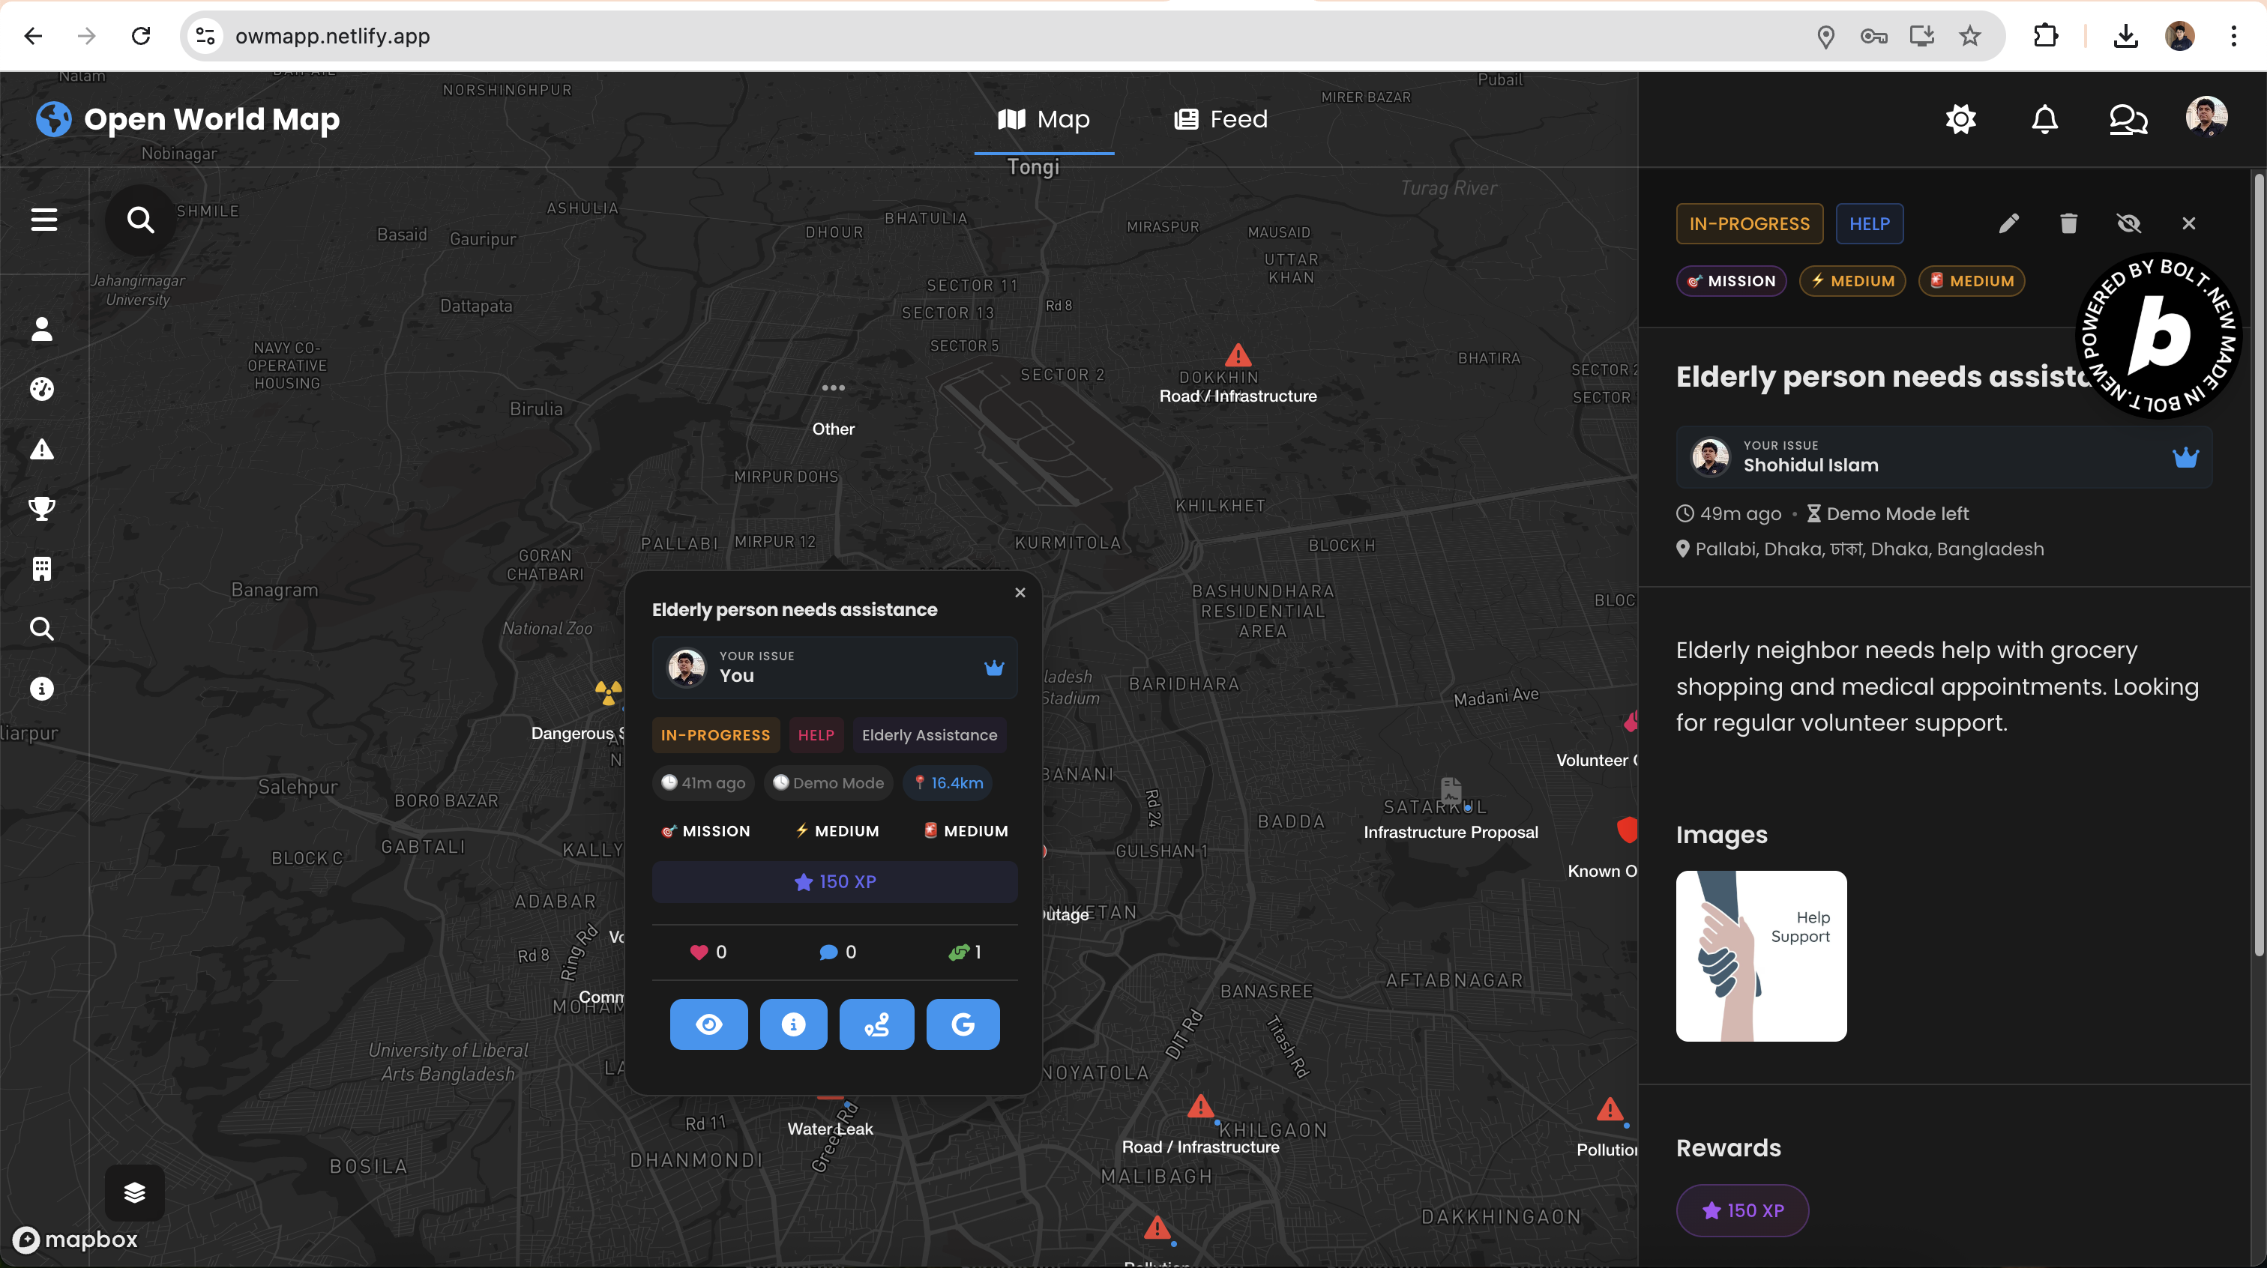Image resolution: width=2267 pixels, height=1268 pixels.
Task: Toggle issue visibility with crossed-eye icon
Action: [x=2128, y=223]
